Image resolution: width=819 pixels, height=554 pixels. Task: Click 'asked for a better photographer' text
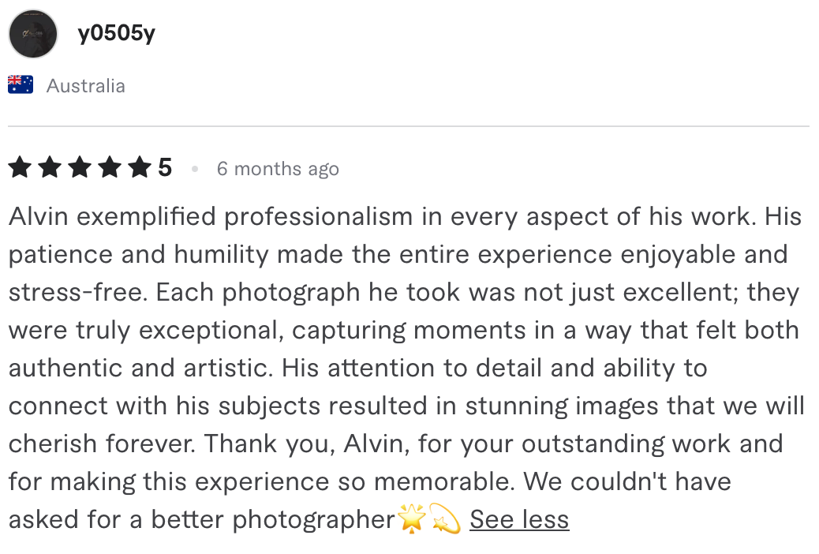(x=202, y=519)
